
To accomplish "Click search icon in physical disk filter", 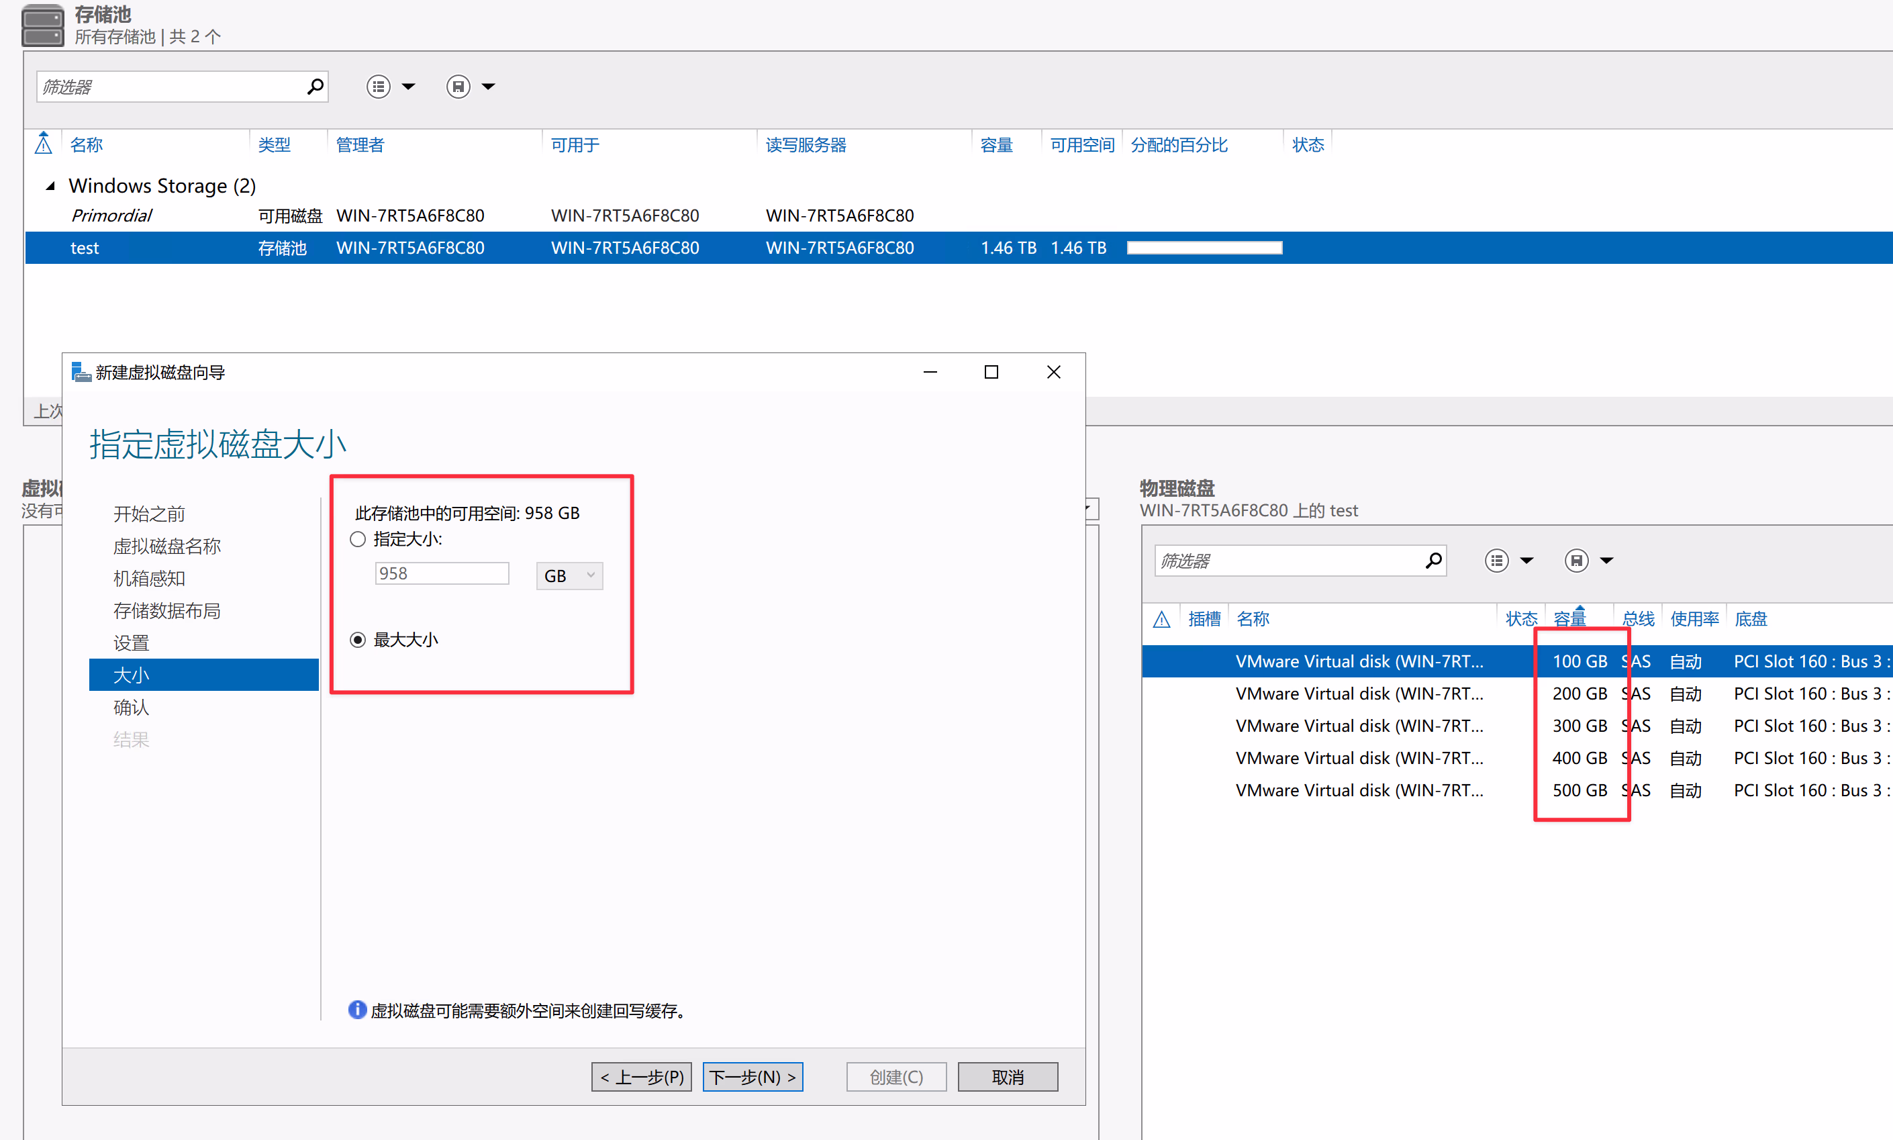I will tap(1433, 561).
